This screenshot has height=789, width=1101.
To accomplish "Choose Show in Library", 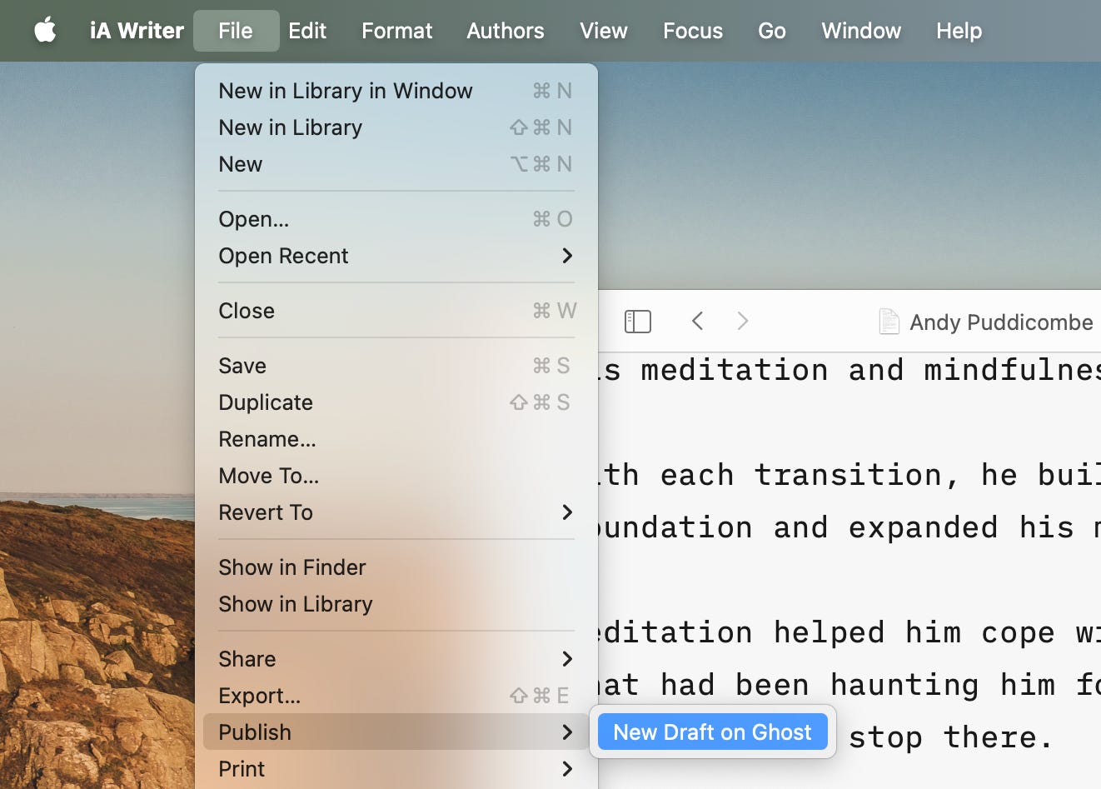I will (x=396, y=604).
